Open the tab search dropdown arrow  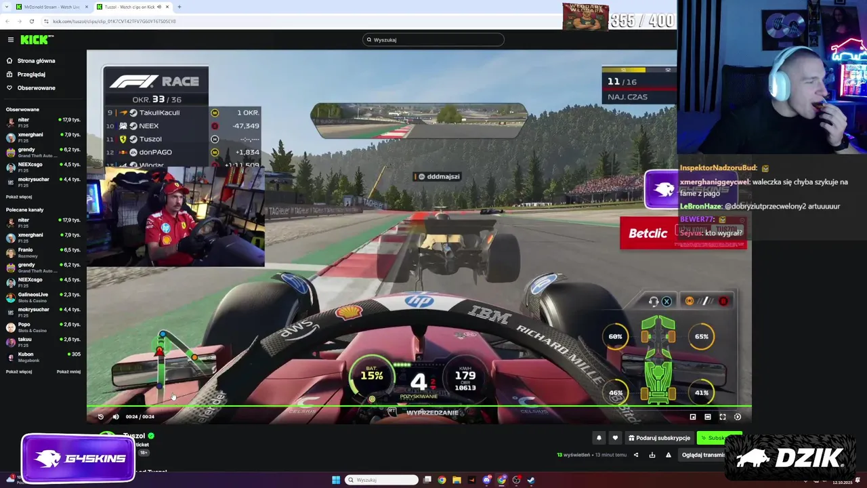(5, 7)
